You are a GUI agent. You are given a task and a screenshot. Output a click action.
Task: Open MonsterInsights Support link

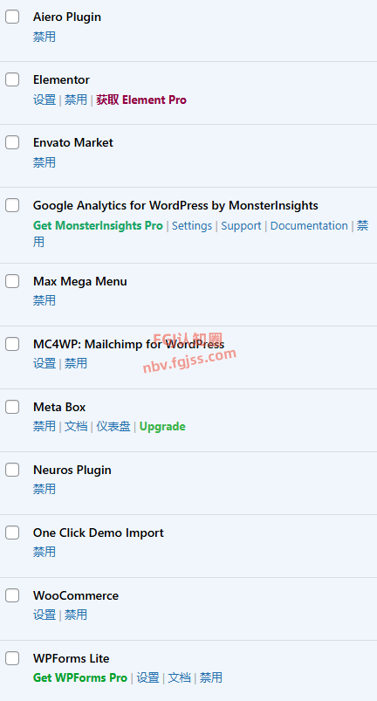(x=241, y=226)
